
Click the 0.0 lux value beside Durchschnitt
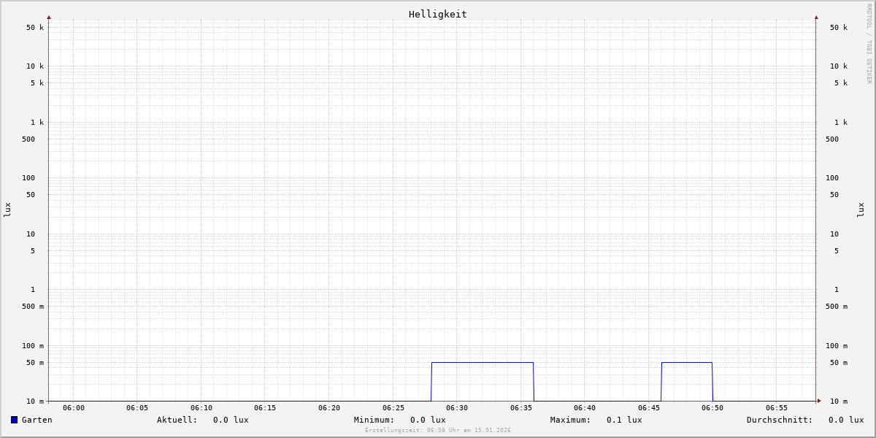click(x=846, y=420)
